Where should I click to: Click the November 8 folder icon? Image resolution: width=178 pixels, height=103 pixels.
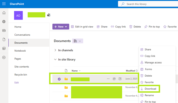pyautogui.click(x=66, y=88)
